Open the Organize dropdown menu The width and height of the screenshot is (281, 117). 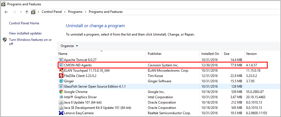(x=69, y=46)
